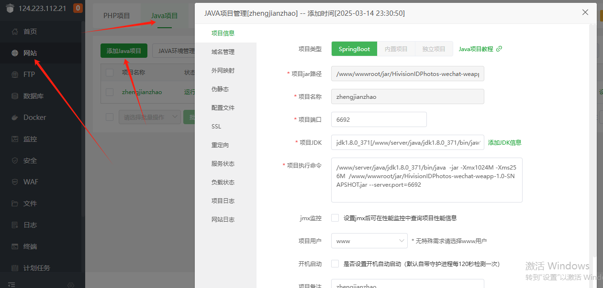
Task: Enable the jmx监控 checkbox
Action: 335,218
